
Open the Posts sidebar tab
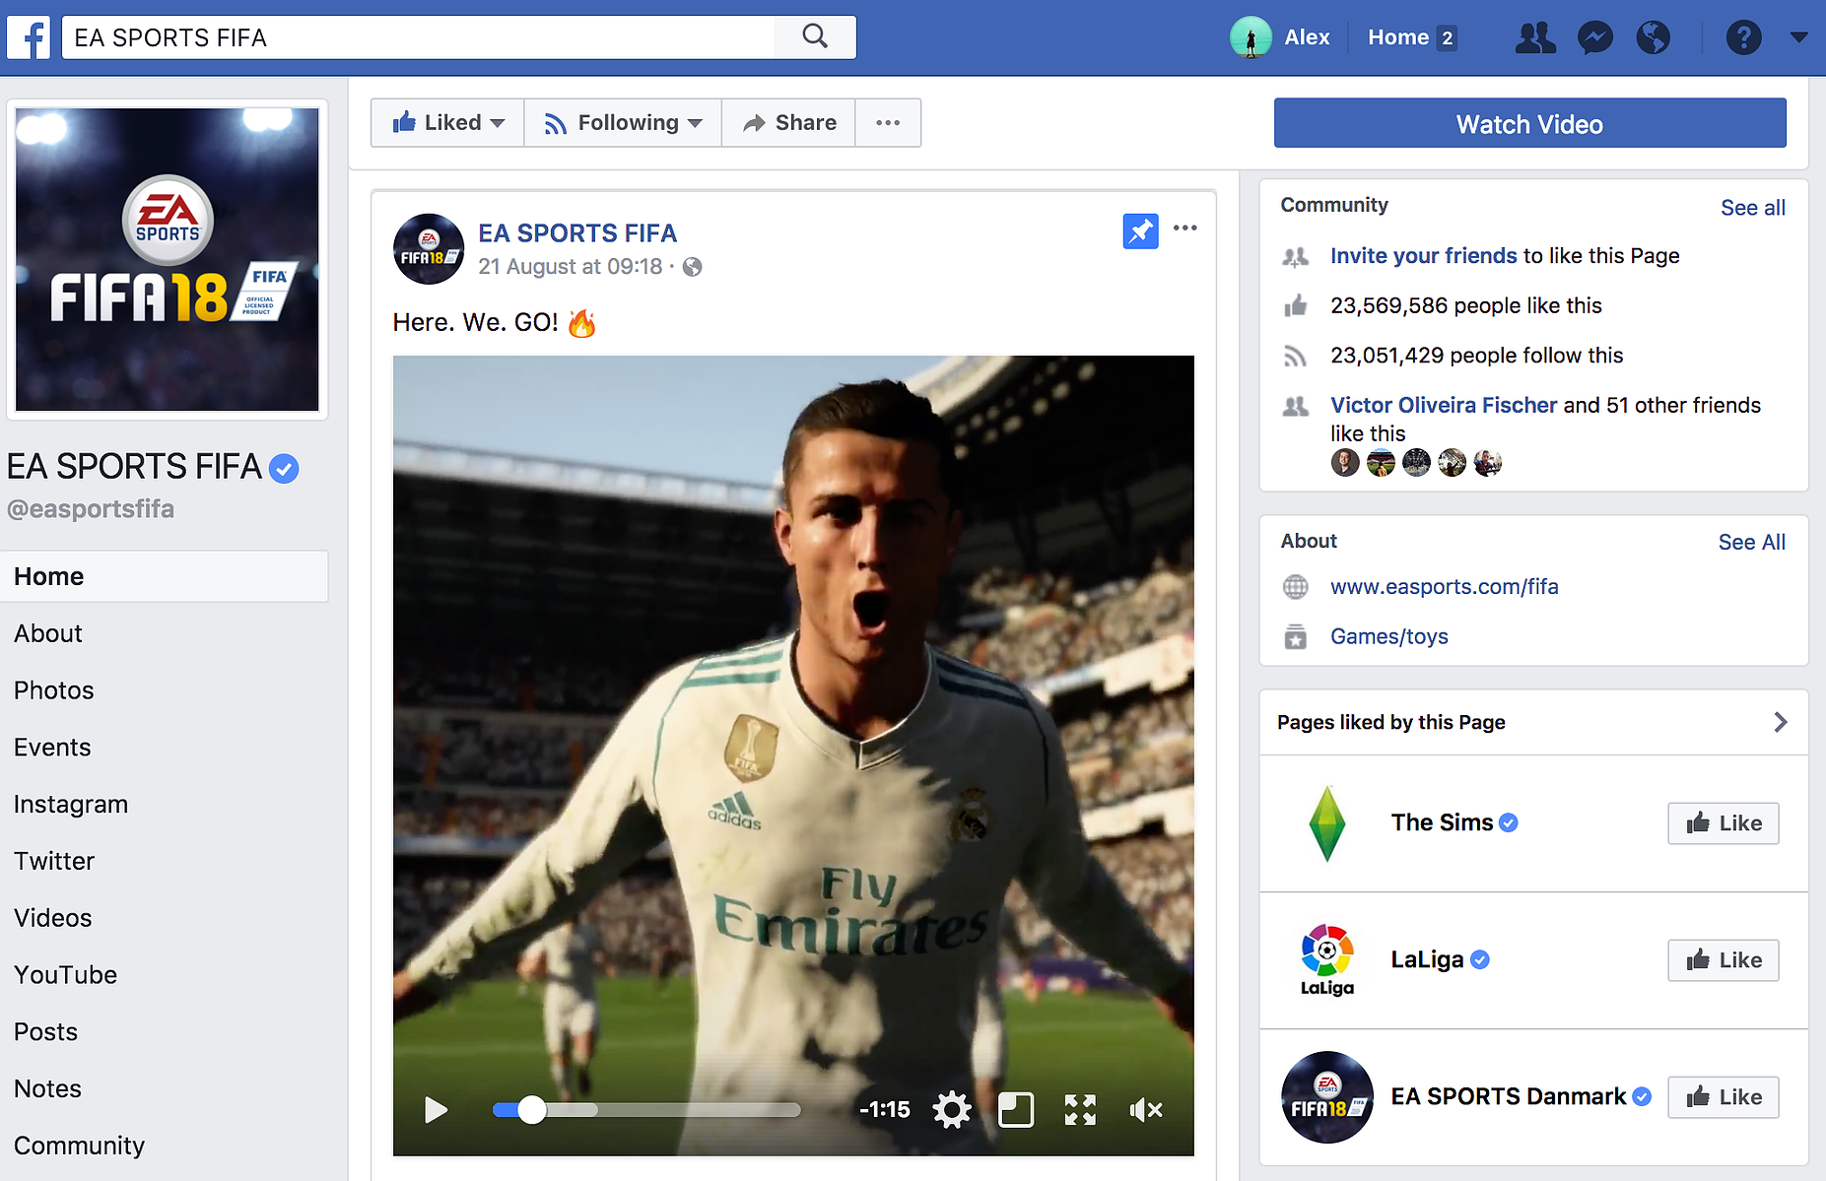tap(46, 1032)
